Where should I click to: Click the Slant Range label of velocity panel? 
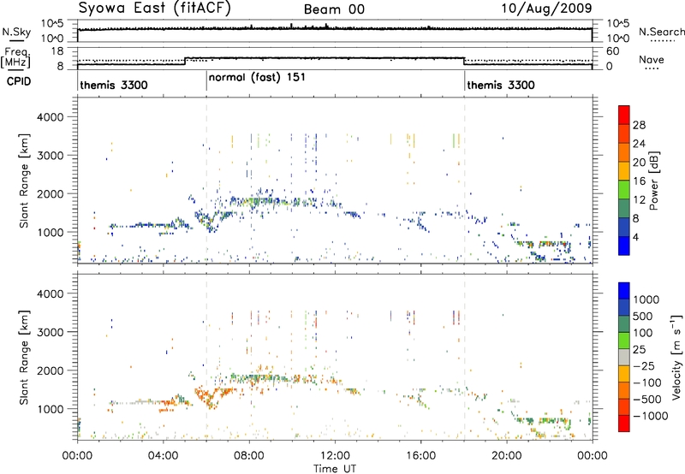[24, 357]
